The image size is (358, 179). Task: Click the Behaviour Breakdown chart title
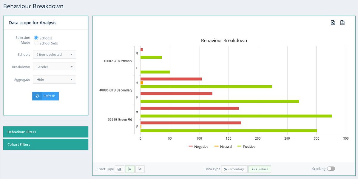224,40
